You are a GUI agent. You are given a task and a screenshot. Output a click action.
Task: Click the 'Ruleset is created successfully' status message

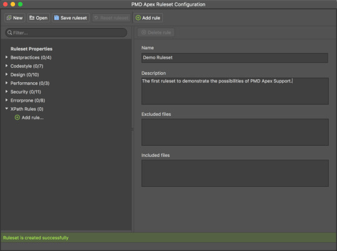coord(36,238)
